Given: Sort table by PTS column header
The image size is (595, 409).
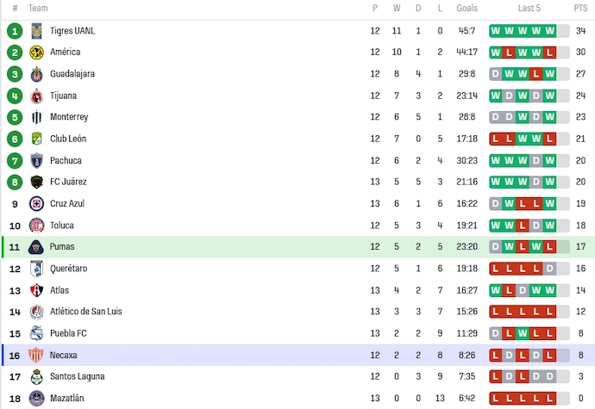Looking at the screenshot, I should click(x=580, y=8).
